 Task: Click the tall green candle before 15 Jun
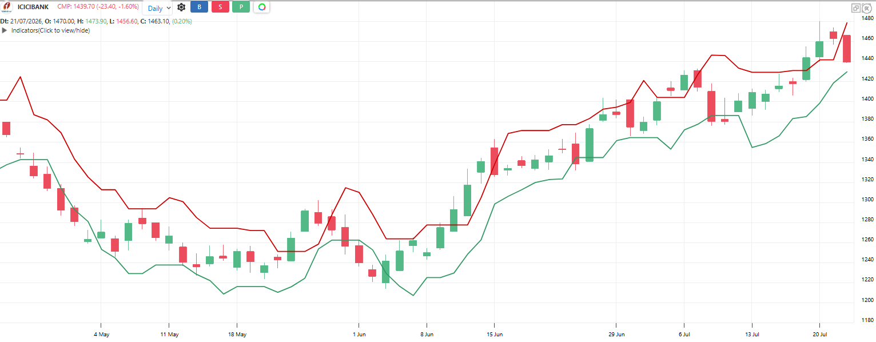point(467,200)
